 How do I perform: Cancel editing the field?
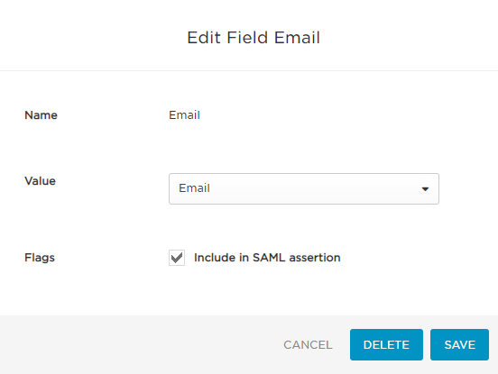(x=308, y=345)
